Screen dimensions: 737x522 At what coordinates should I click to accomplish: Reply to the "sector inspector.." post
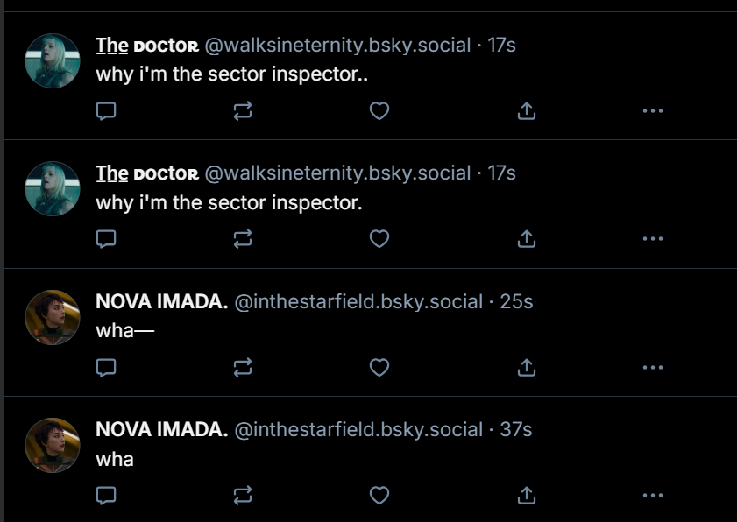(x=106, y=111)
